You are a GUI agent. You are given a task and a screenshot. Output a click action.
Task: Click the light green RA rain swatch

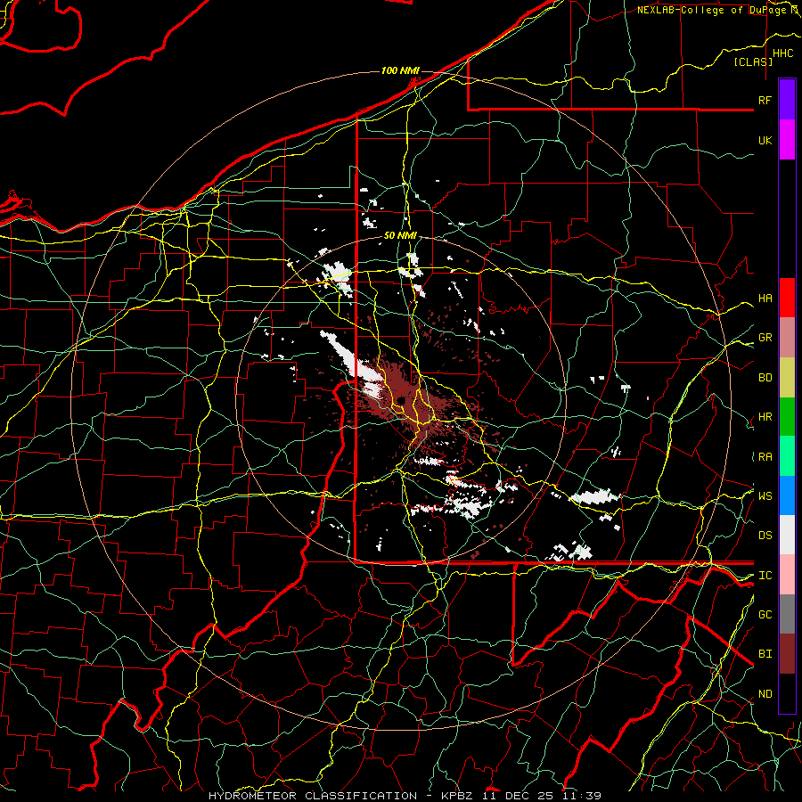[x=787, y=456]
